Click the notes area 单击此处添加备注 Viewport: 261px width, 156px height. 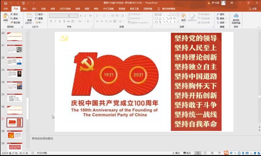[x=43, y=138]
